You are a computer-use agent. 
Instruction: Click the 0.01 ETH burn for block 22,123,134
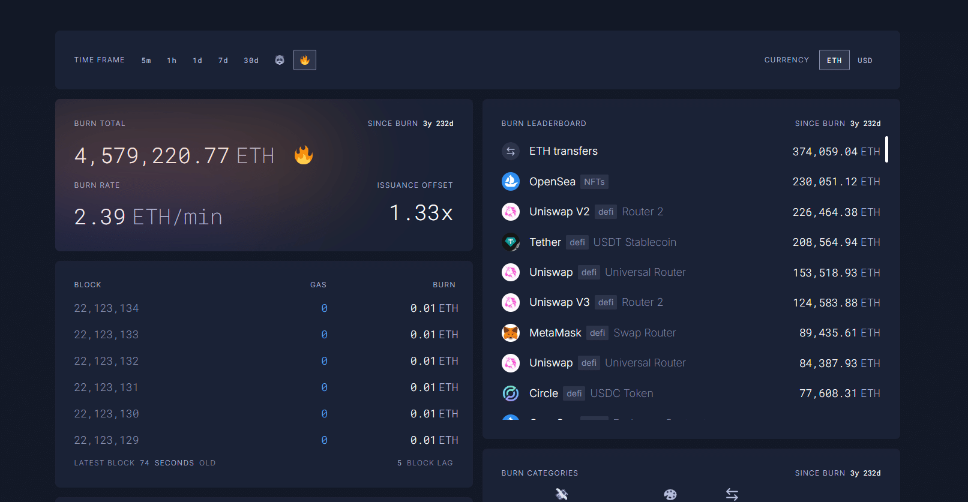pyautogui.click(x=434, y=308)
